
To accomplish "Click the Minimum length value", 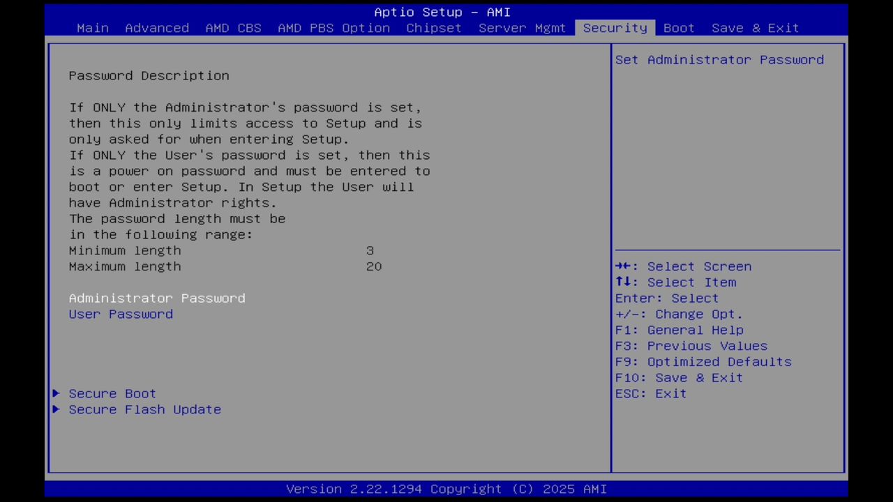I will click(370, 250).
